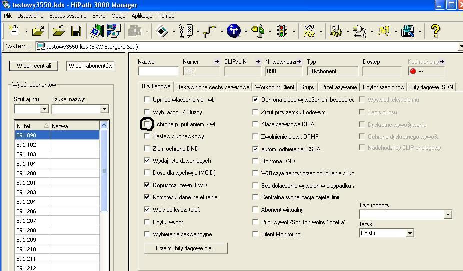Open the Szukaj nazwy dropdown
Image resolution: width=463 pixels, height=271 pixels.
[104, 109]
